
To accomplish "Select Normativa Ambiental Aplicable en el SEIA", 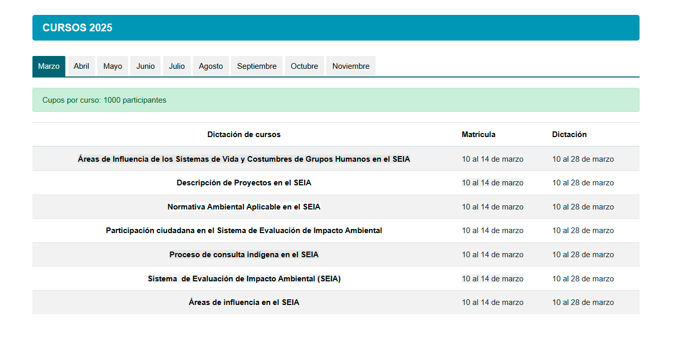I will coord(244,207).
